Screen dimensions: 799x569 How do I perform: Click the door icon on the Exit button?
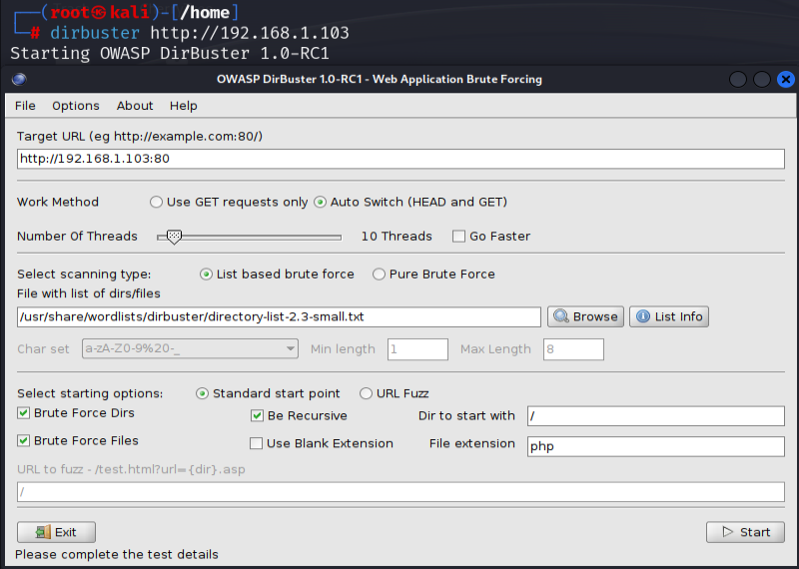(x=43, y=532)
